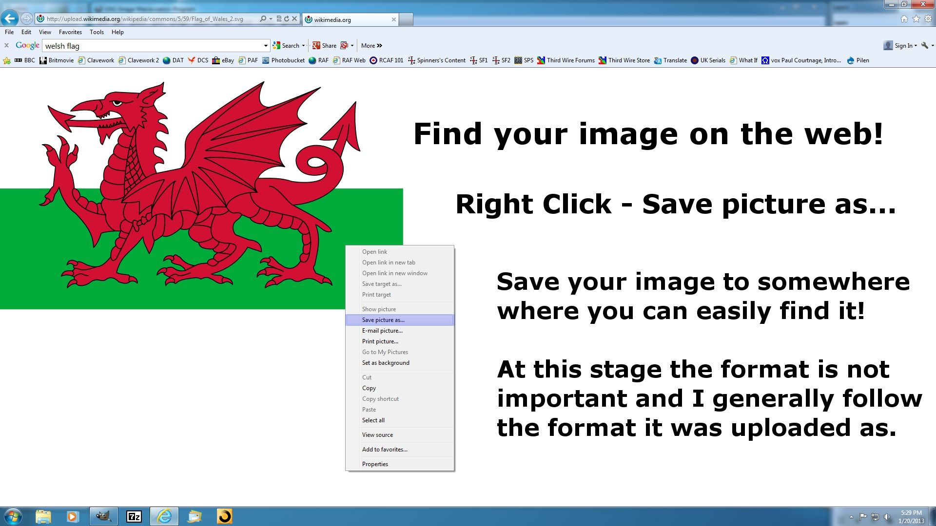Choose 'Select all' in context menu
This screenshot has width=936, height=526.
400,420
